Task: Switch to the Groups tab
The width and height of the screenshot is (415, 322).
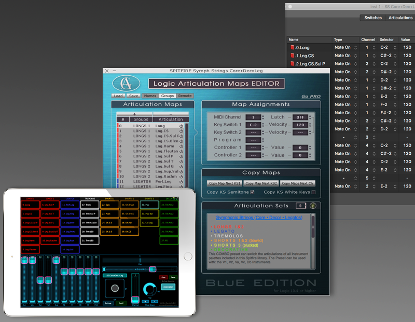Action: [167, 96]
